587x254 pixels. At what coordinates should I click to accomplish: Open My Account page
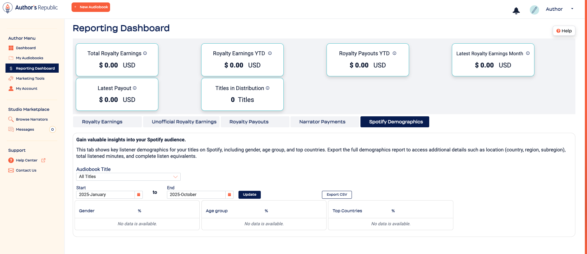[x=27, y=89]
